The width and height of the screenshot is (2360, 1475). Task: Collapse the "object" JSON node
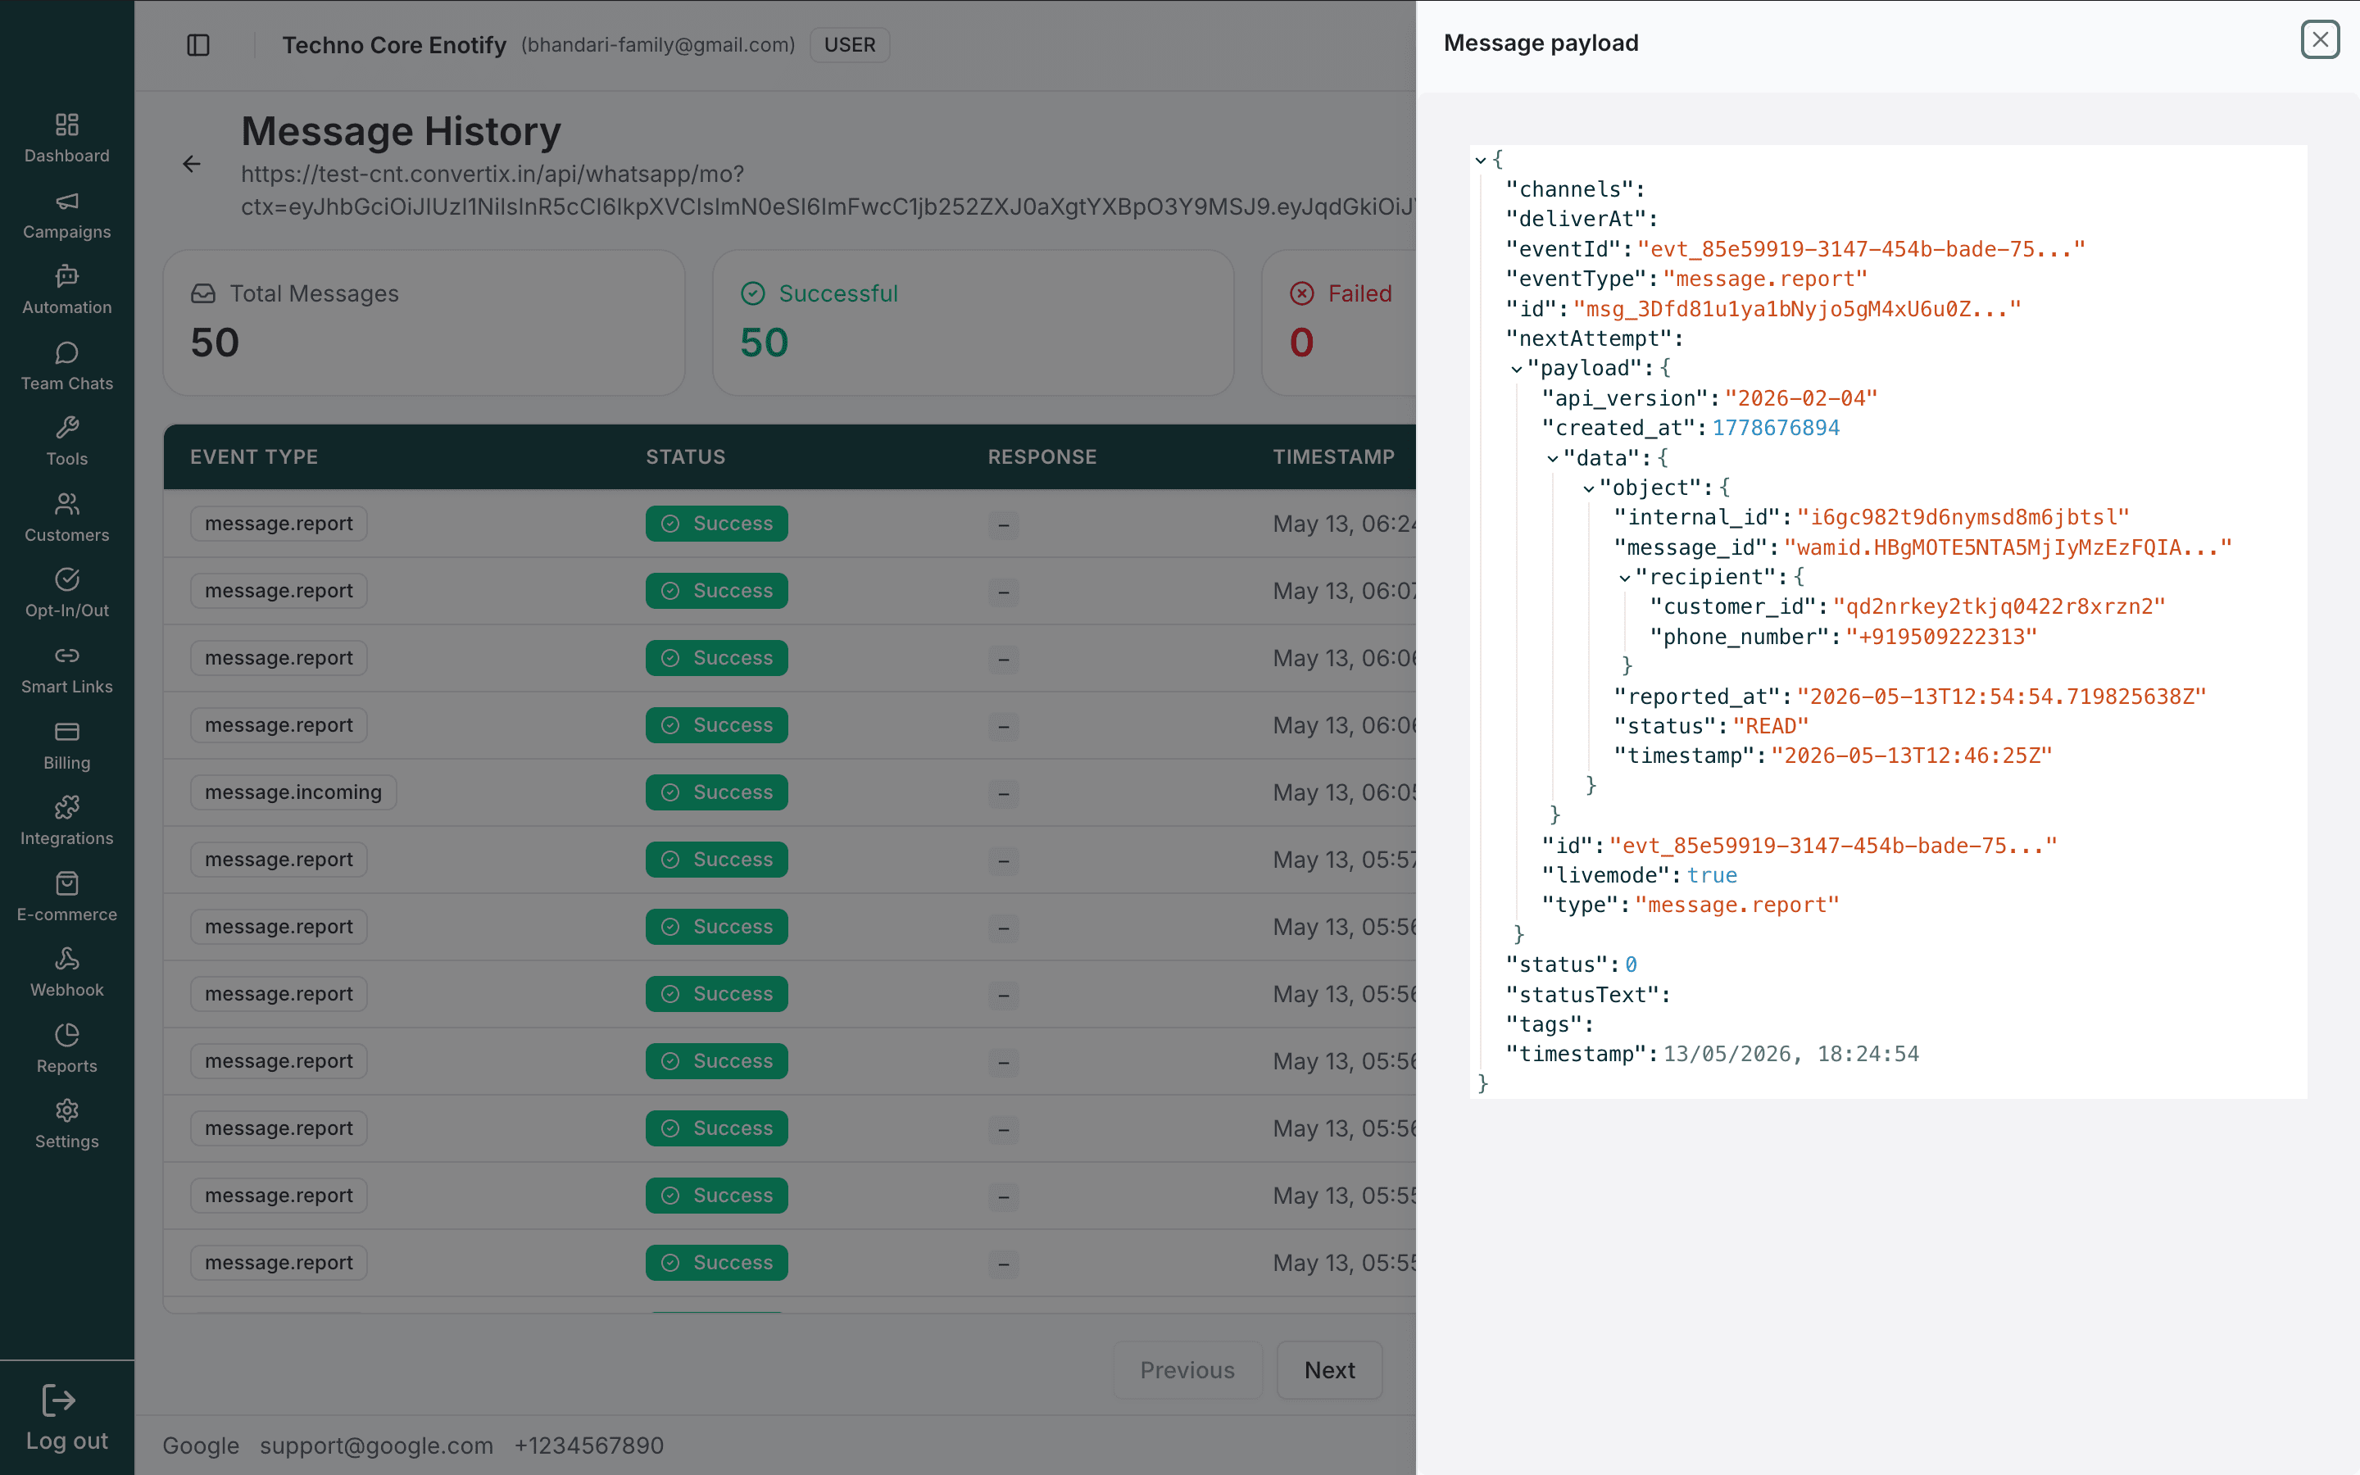coord(1589,488)
